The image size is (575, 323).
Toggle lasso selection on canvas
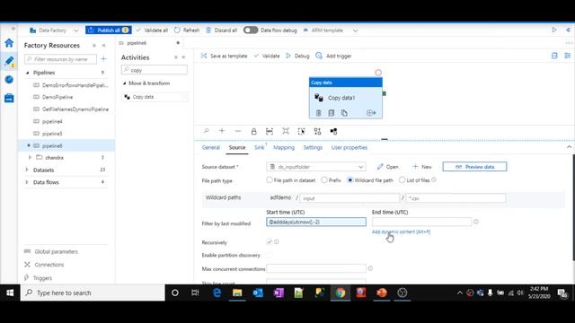(302, 131)
